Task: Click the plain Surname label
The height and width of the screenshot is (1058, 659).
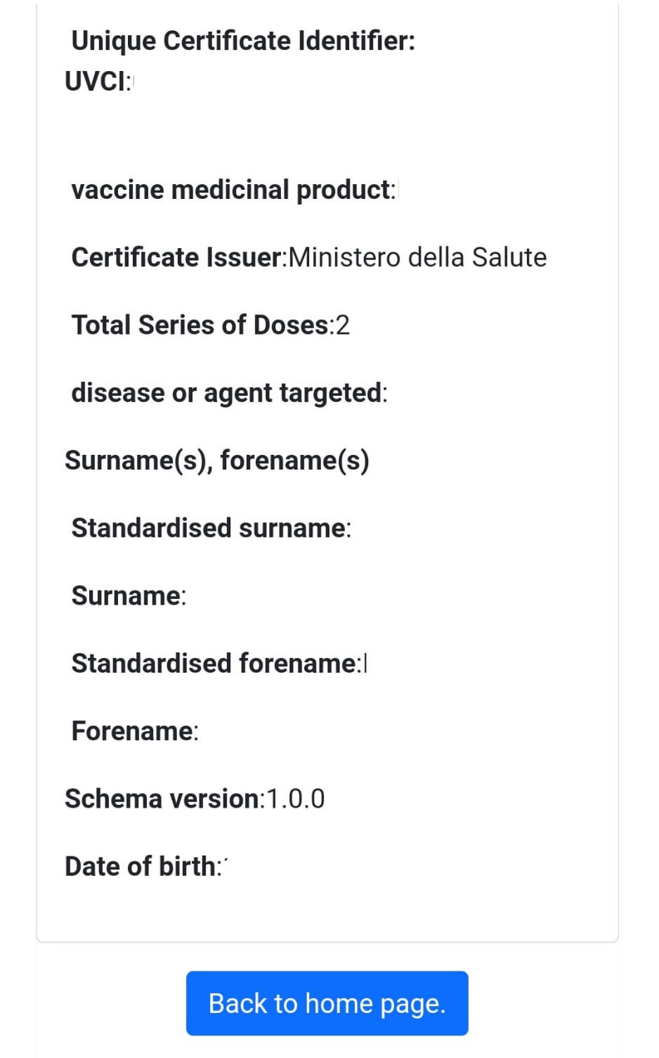Action: [127, 595]
